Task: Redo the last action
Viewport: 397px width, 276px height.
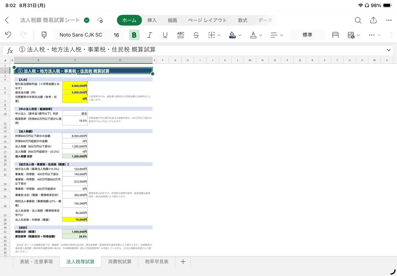Action: coord(23,35)
